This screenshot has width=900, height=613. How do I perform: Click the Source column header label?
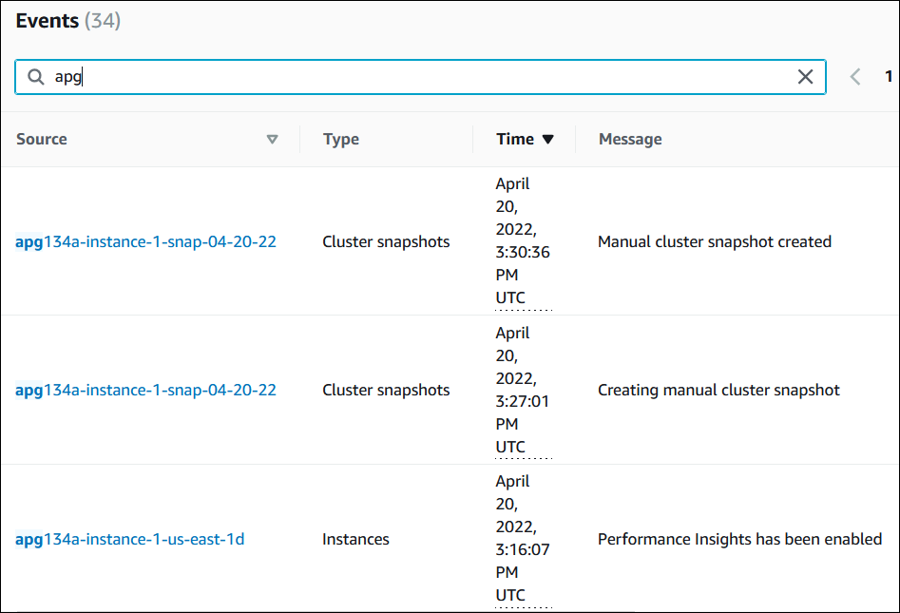pos(42,140)
